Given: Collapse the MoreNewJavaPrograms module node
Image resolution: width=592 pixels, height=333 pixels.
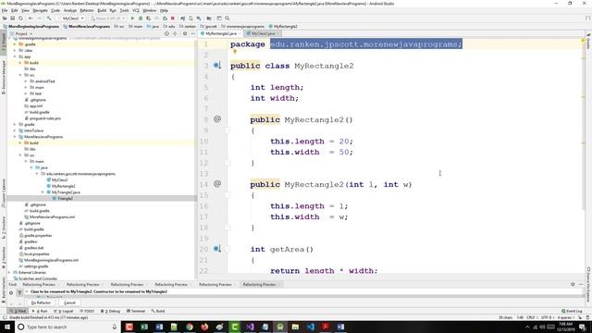Looking at the screenshot, I should click(x=15, y=137).
